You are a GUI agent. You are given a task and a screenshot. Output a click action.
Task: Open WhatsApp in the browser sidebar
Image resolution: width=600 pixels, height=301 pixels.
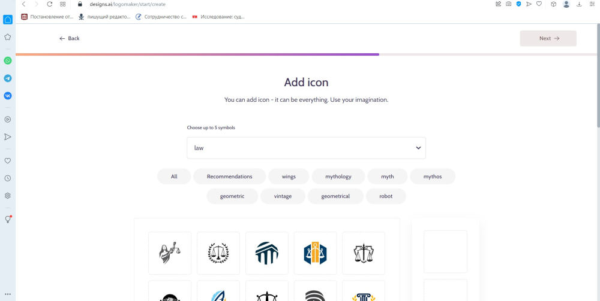coord(8,60)
